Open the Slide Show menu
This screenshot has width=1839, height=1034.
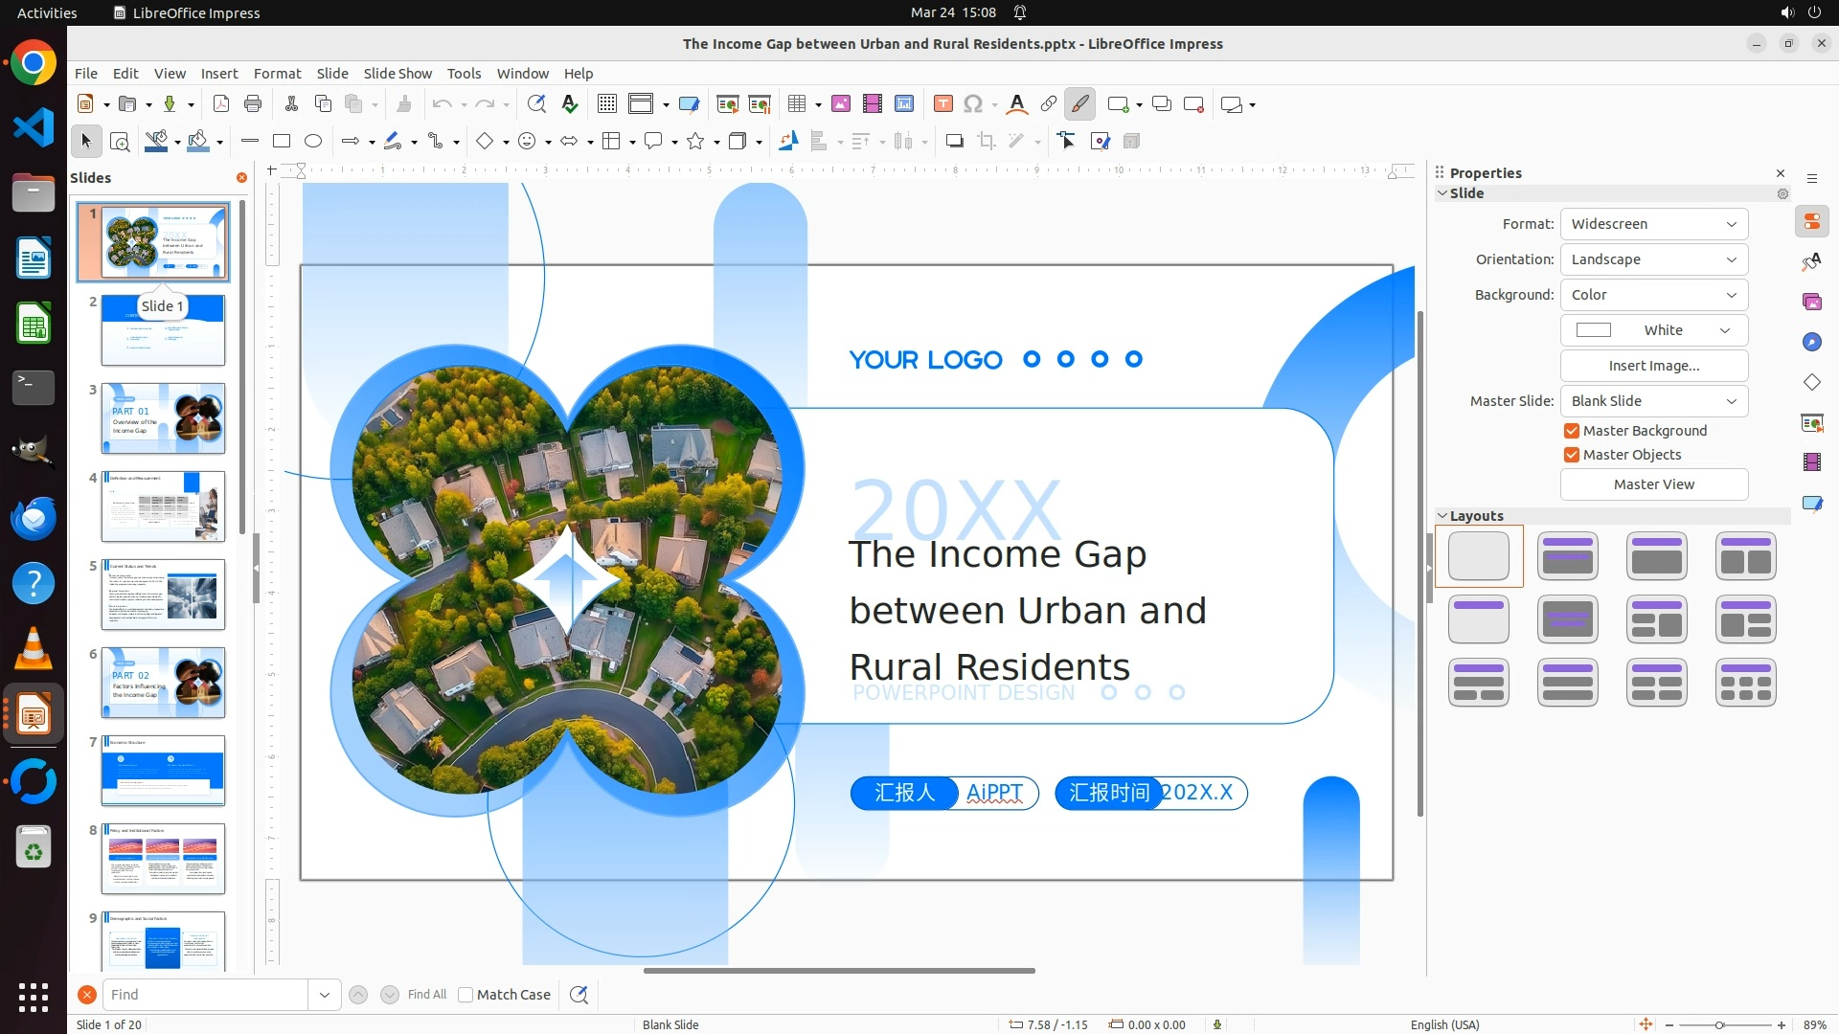pyautogui.click(x=397, y=74)
